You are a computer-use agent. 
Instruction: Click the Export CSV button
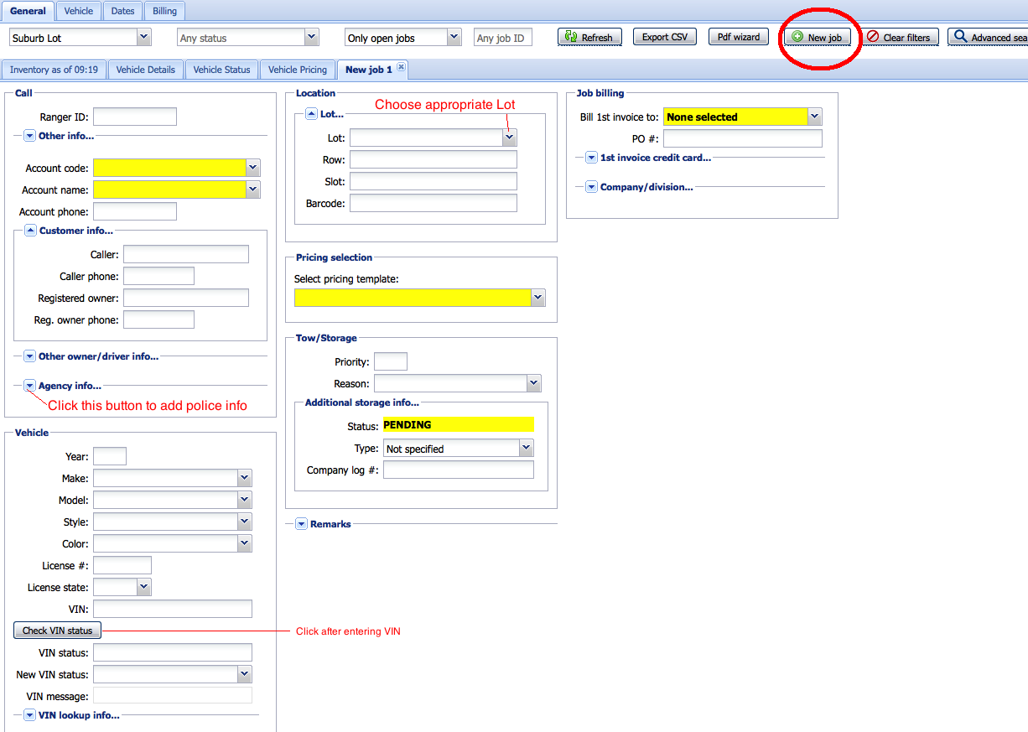click(664, 37)
